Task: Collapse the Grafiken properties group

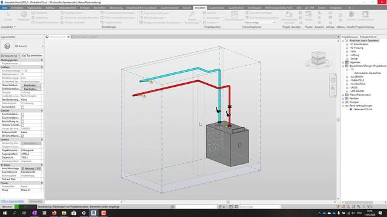Action: click(42, 67)
